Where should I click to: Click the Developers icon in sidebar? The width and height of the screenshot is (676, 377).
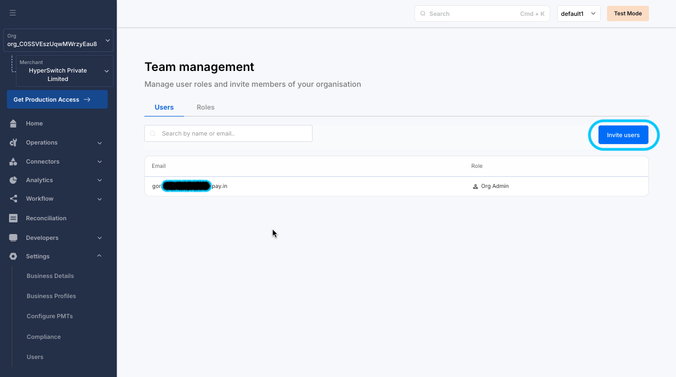[14, 238]
